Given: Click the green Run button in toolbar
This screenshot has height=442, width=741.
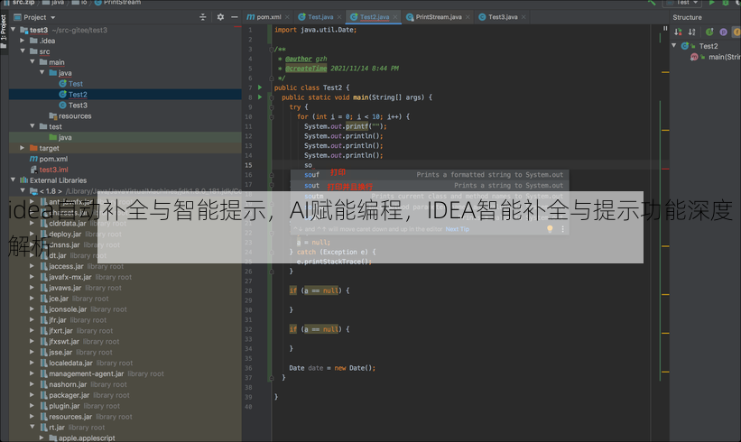Looking at the screenshot, I should click(x=712, y=3).
